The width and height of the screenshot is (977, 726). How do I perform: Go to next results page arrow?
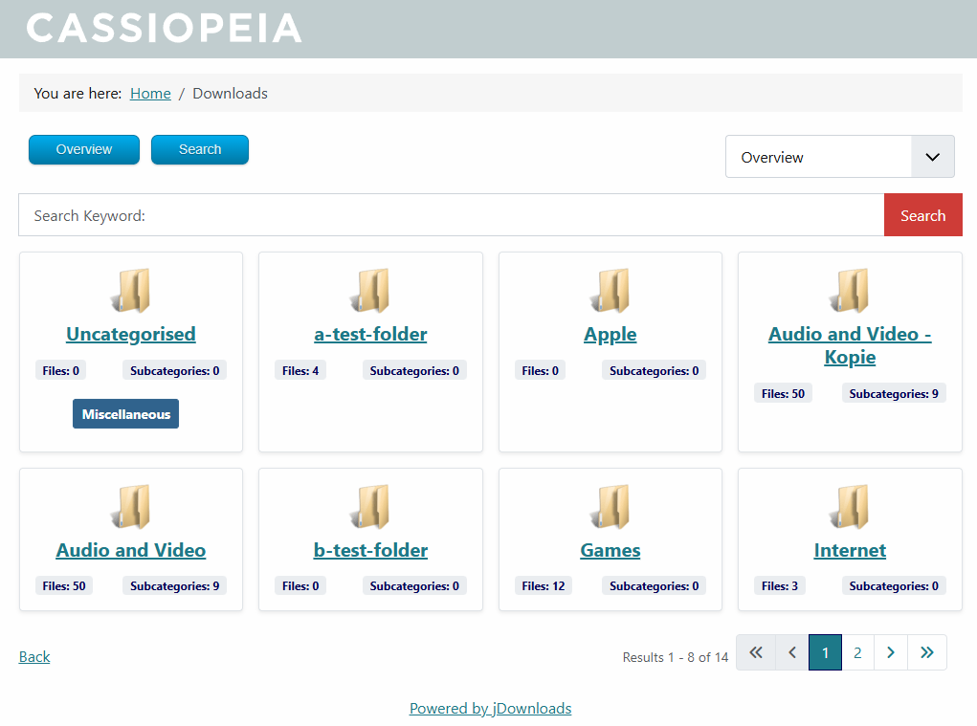tap(891, 652)
